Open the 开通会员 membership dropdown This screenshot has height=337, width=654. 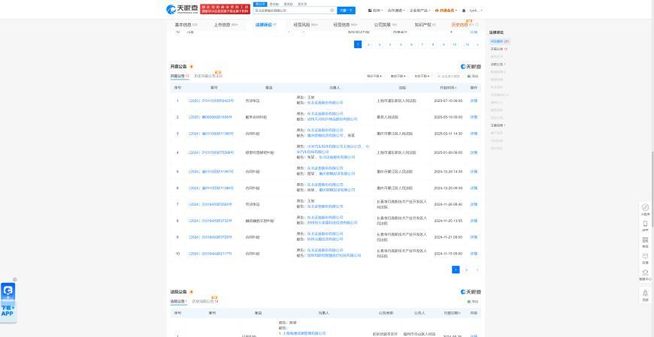(446, 11)
